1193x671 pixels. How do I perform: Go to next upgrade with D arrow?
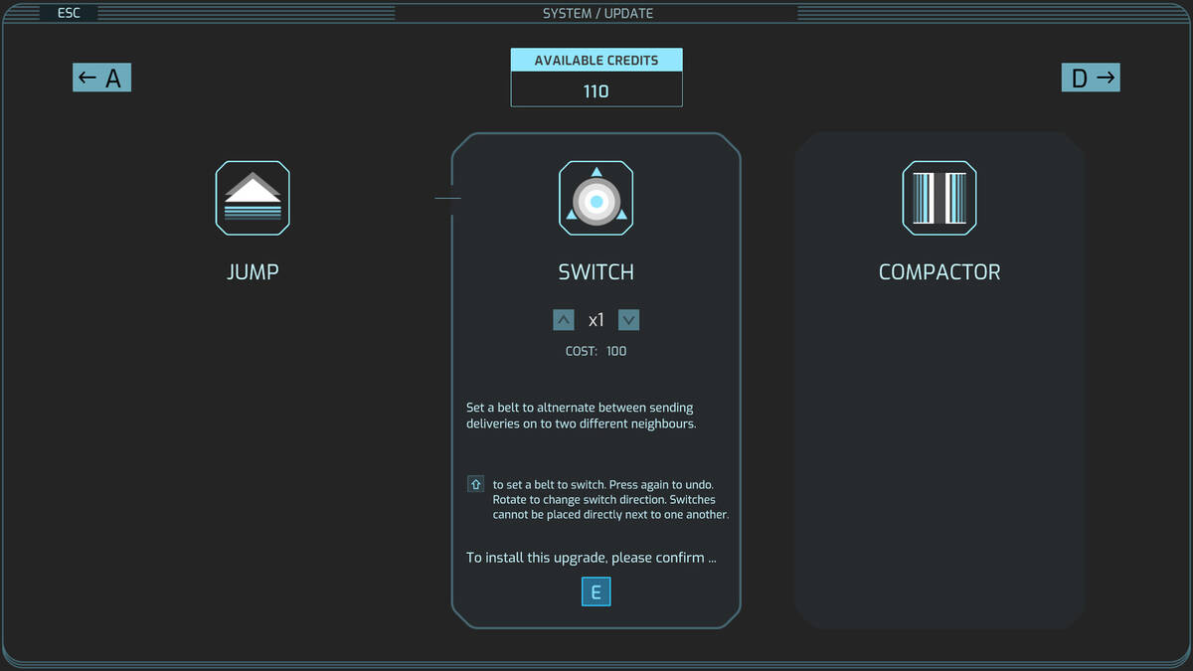(x=1091, y=78)
